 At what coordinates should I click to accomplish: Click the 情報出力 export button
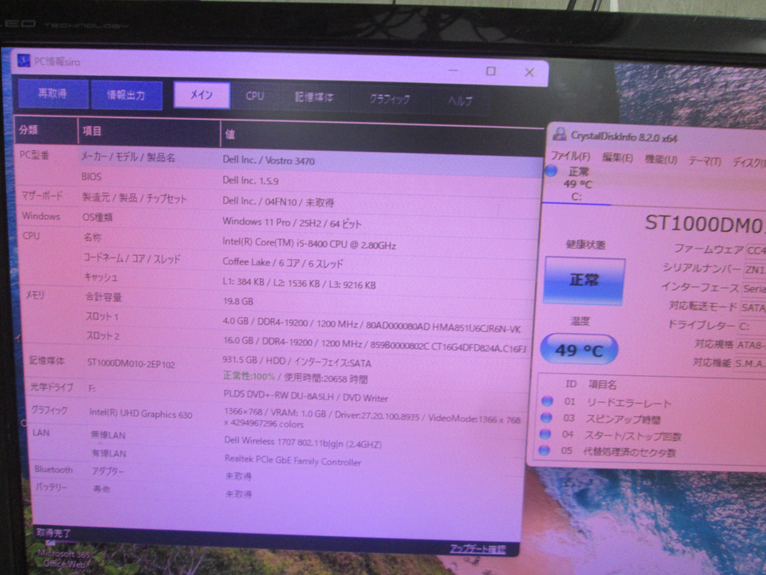(x=126, y=95)
